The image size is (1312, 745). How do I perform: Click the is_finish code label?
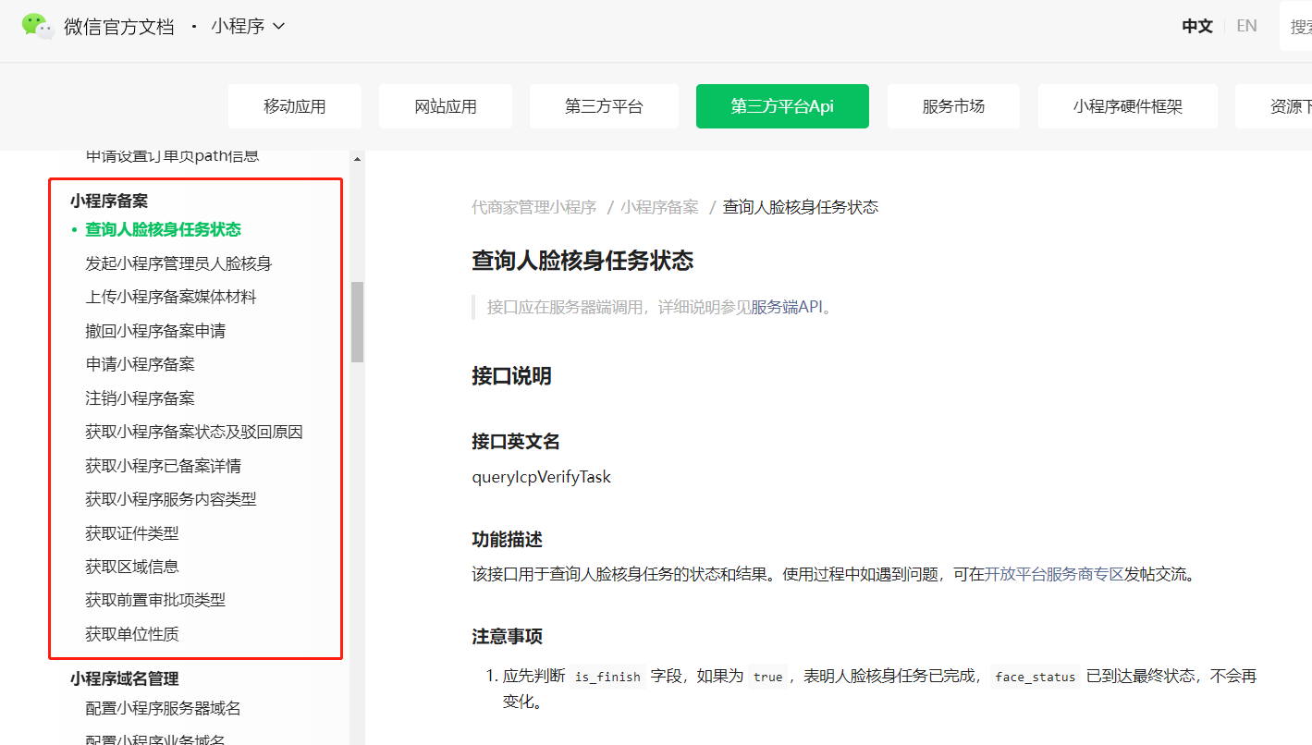coord(607,677)
